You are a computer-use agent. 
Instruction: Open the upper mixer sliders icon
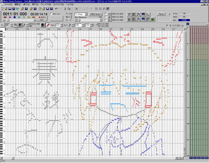pyautogui.click(x=139, y=14)
